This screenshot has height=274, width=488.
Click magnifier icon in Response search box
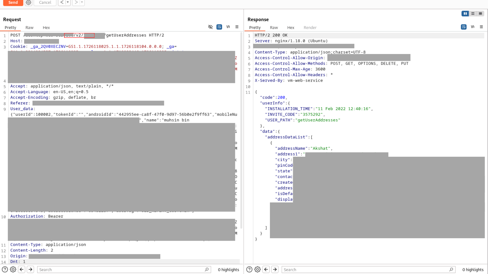451,269
